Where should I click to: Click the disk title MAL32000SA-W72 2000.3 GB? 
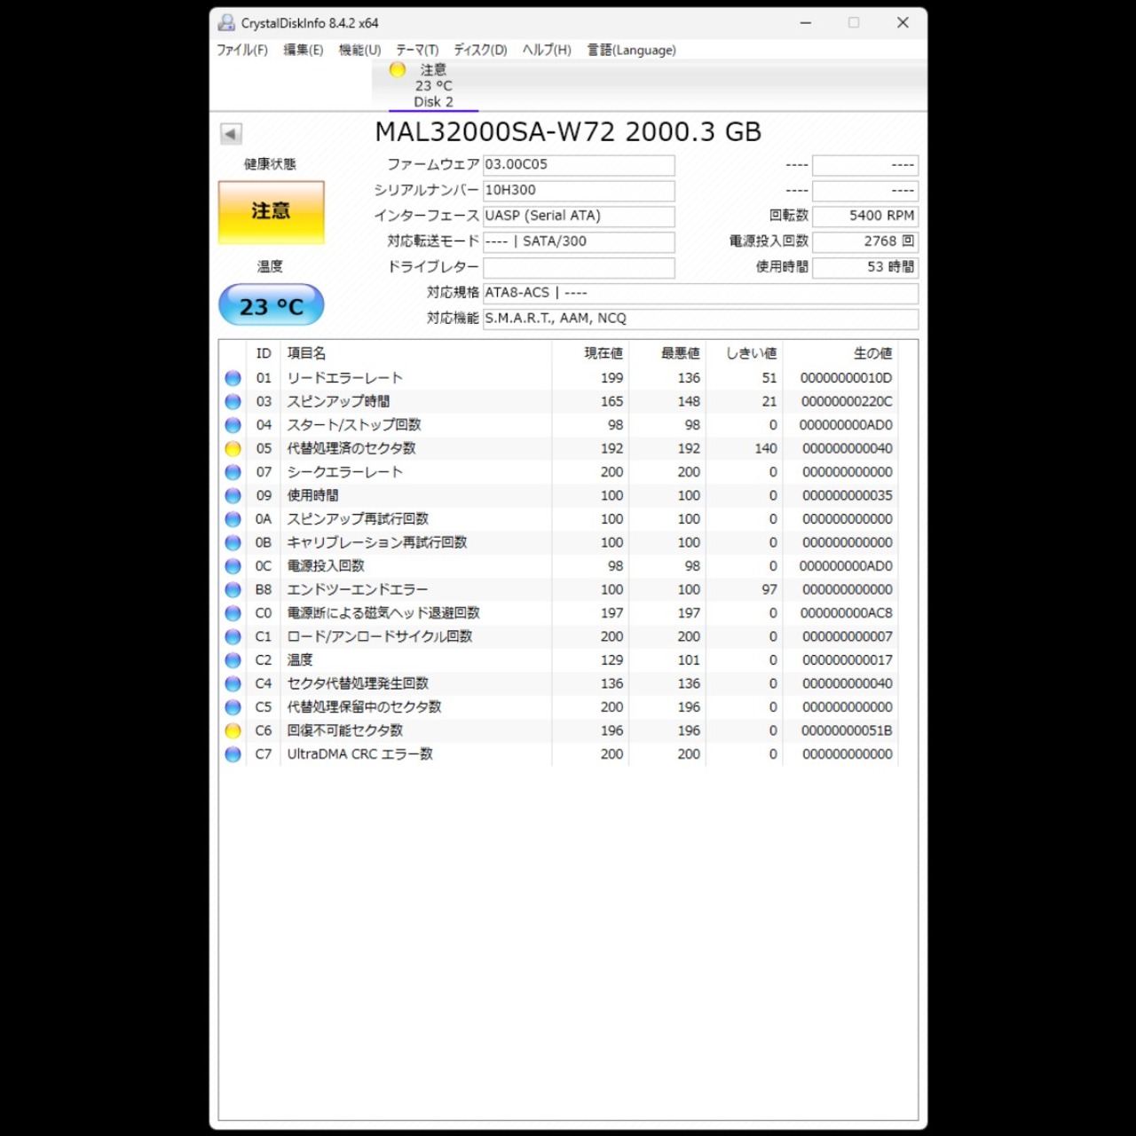(x=568, y=132)
